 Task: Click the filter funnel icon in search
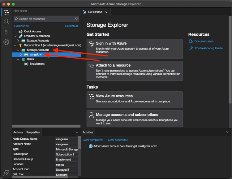[76, 19]
